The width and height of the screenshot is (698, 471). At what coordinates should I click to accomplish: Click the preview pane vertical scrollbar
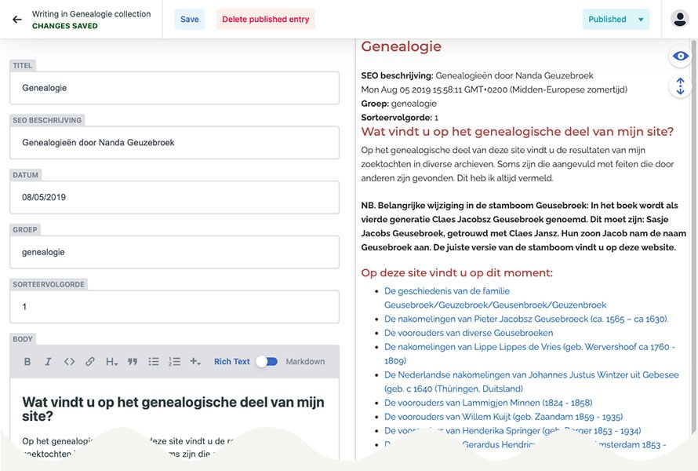[693, 236]
